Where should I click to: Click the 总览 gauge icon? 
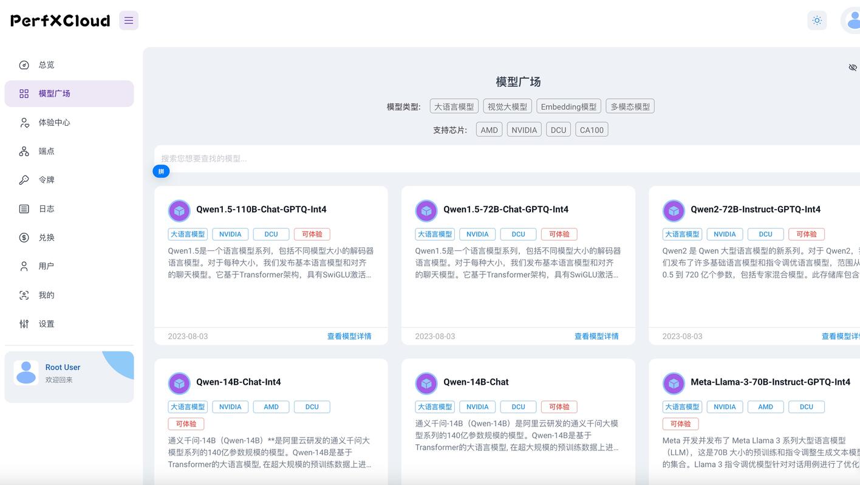pos(24,65)
